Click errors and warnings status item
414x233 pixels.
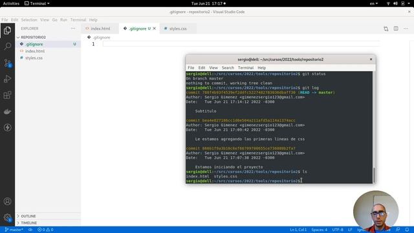pos(45,230)
